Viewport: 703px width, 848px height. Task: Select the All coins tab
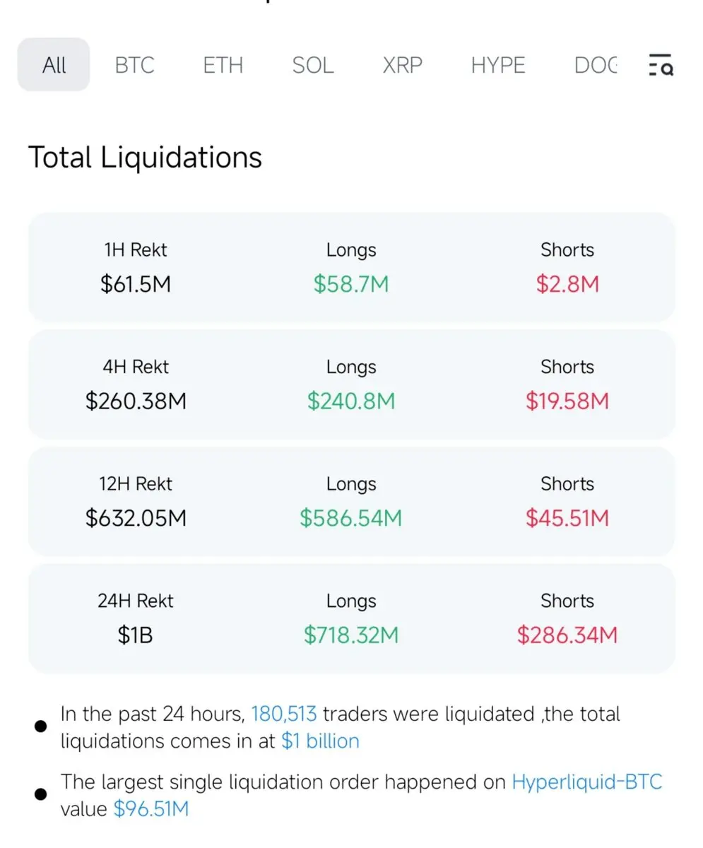pos(54,66)
